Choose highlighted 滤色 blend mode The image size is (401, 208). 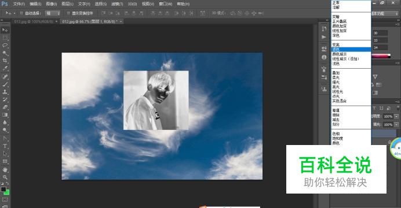[351, 50]
